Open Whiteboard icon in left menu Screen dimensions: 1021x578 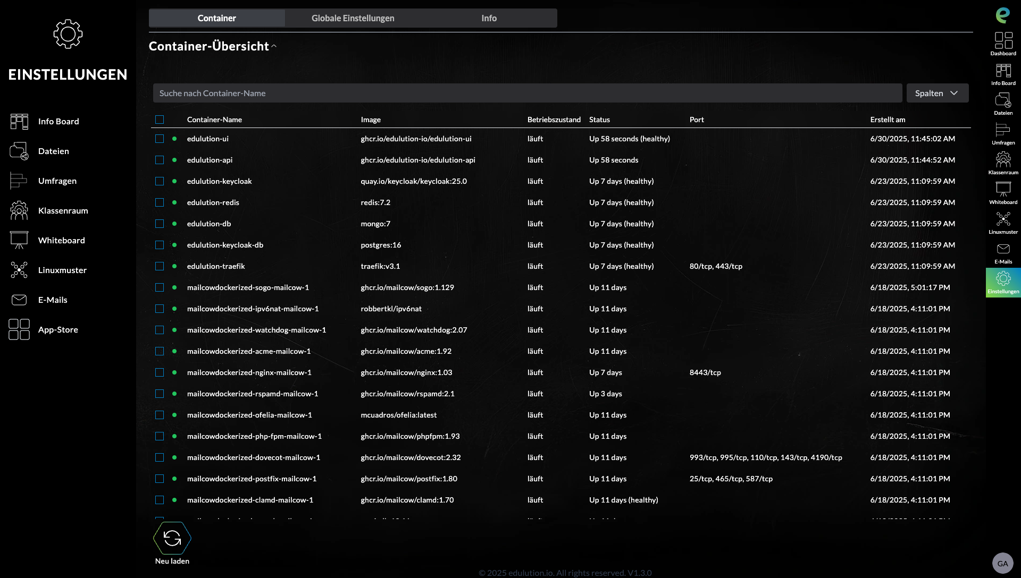19,241
